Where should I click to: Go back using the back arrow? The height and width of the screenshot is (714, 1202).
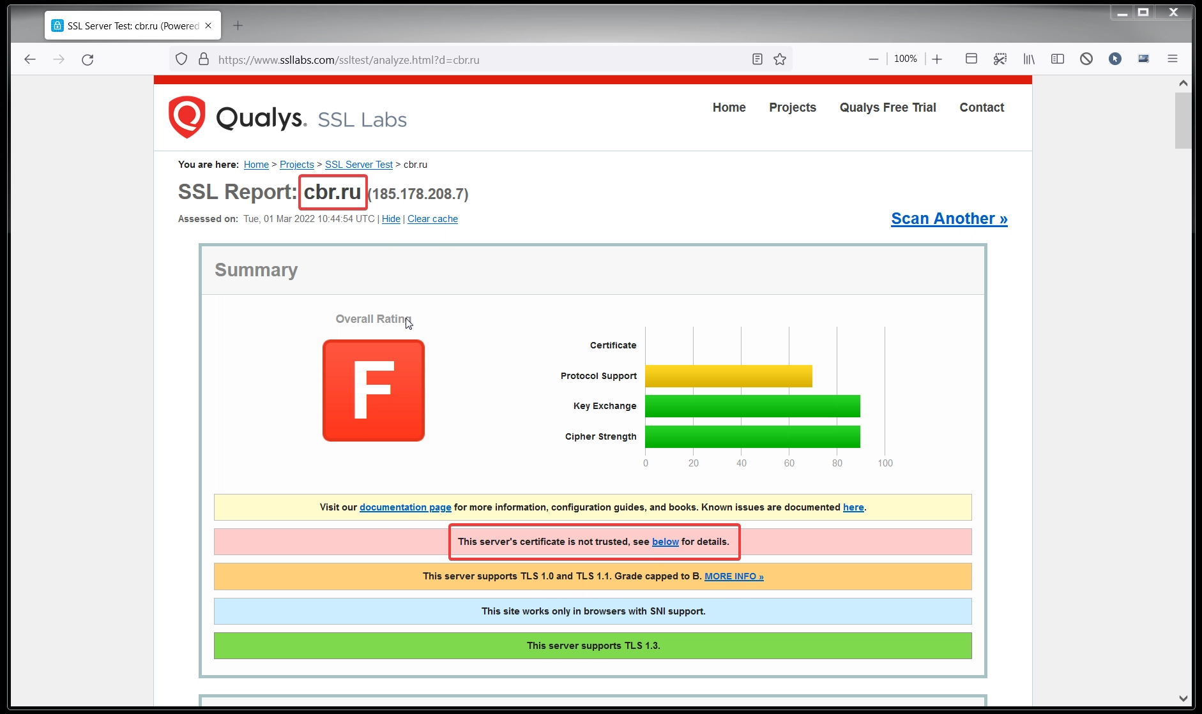30,59
